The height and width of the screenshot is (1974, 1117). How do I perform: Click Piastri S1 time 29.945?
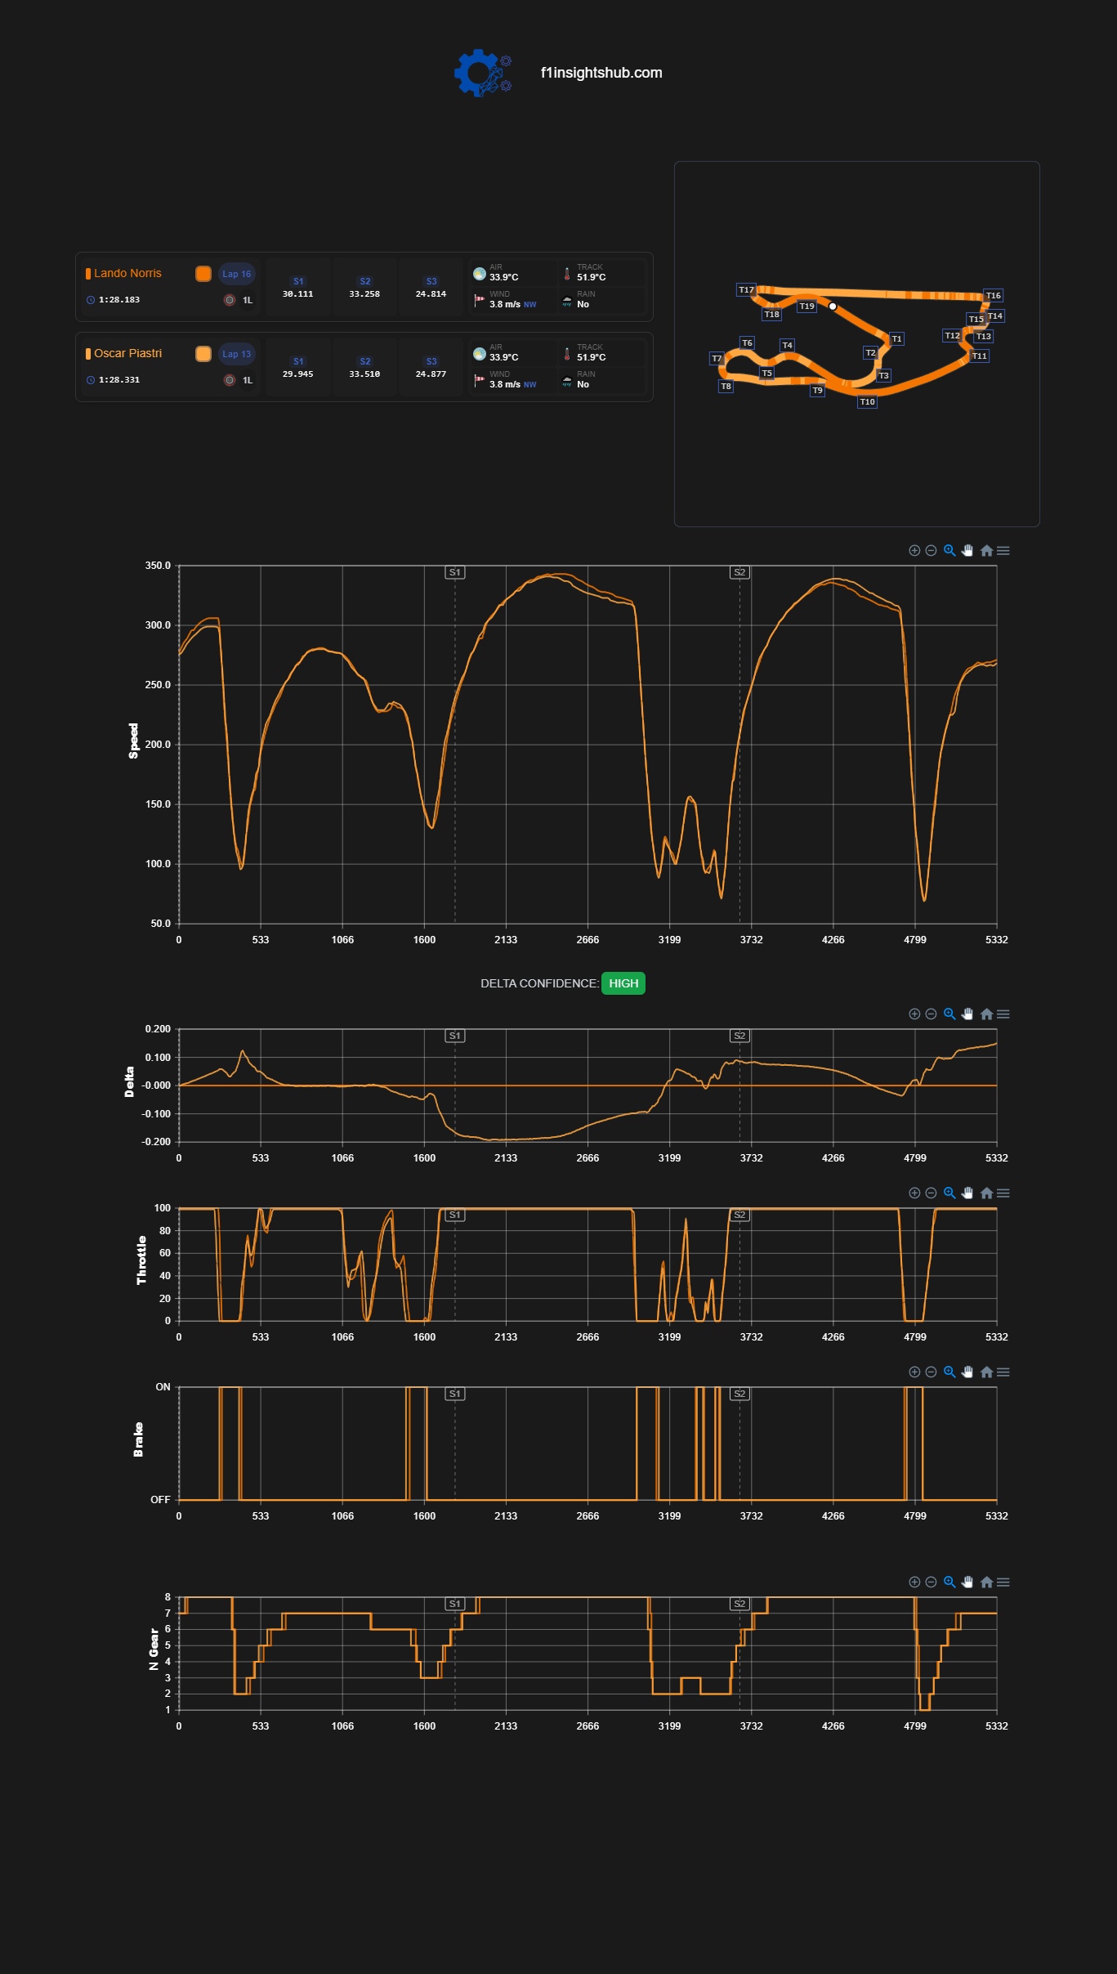pyautogui.click(x=298, y=374)
